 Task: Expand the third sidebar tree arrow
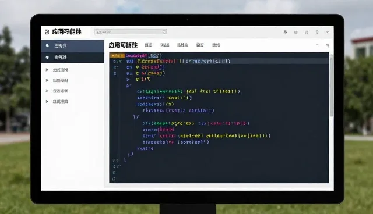click(x=47, y=91)
